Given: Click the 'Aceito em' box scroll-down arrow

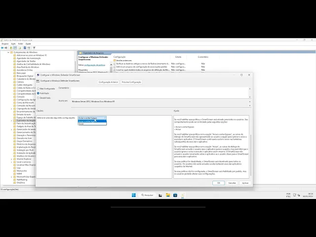Looking at the screenshot, I should [x=250, y=106].
